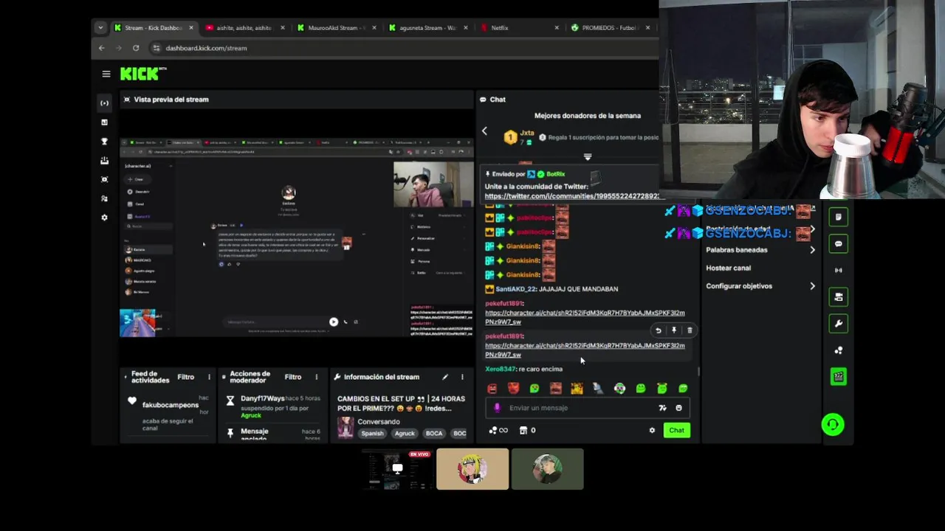Open the first character.ai link from pekefut1891

[585, 317]
